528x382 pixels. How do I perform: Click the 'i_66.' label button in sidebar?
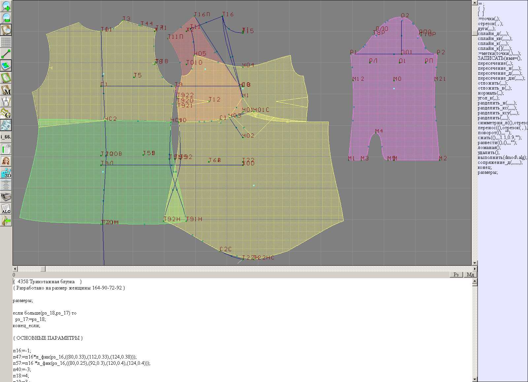tap(6, 137)
